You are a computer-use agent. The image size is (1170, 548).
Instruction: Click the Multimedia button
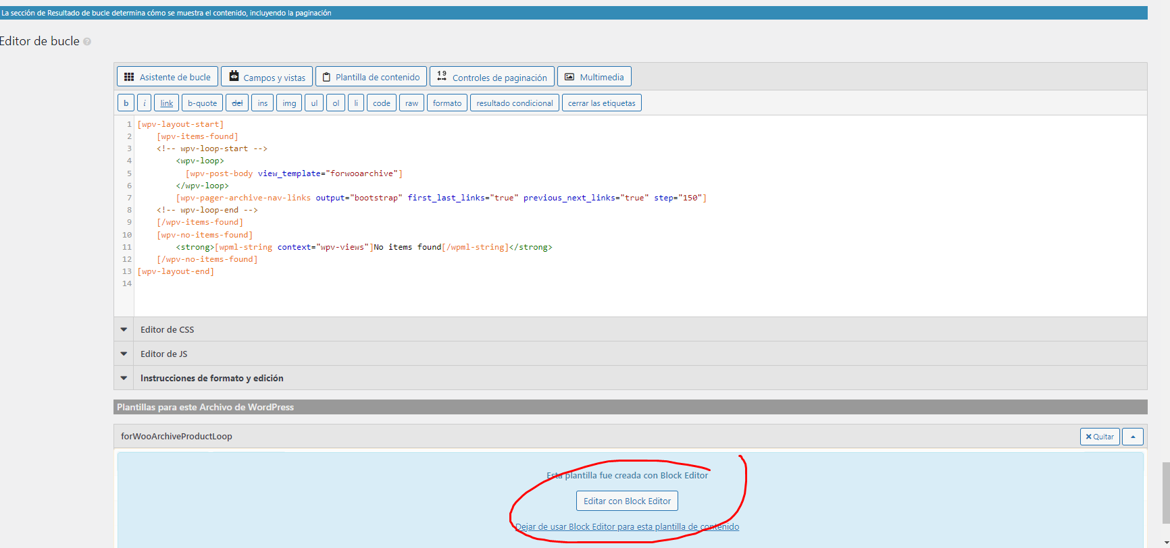594,77
